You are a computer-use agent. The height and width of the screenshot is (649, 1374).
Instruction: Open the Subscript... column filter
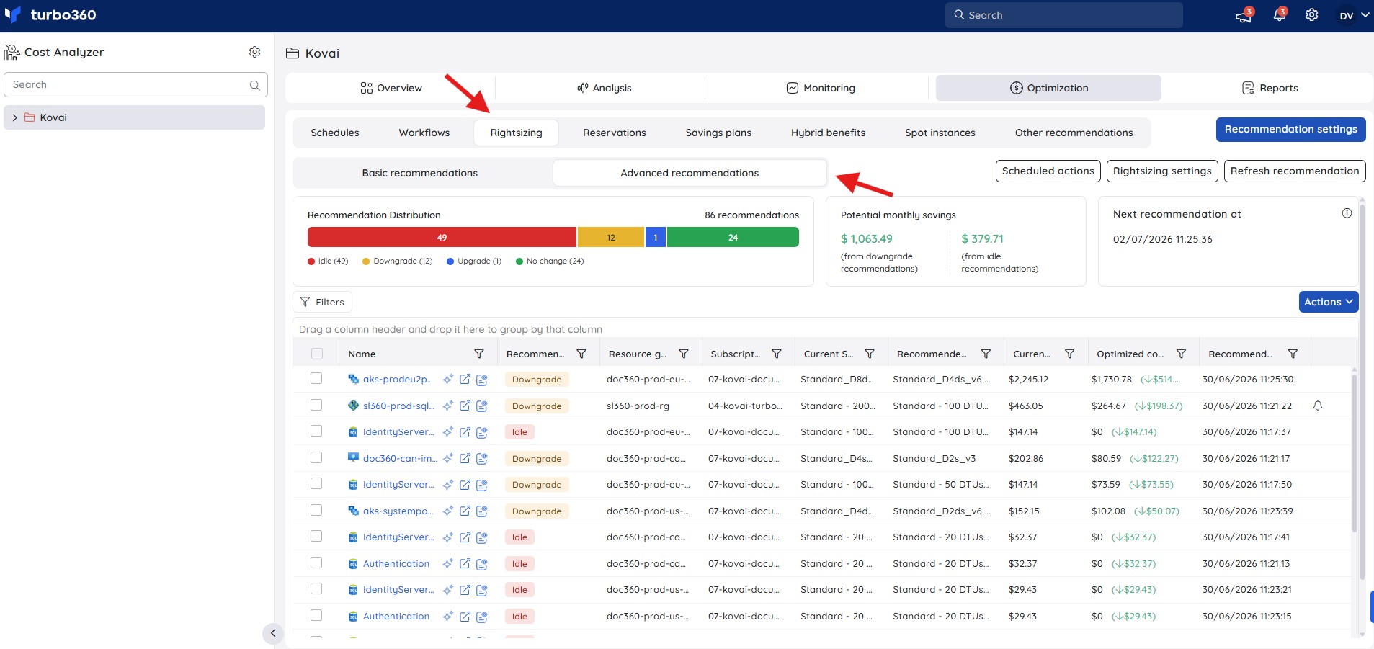[777, 354]
